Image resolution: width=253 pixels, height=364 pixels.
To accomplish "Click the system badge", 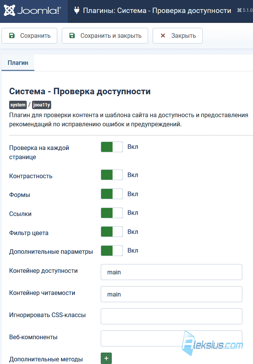I will tap(18, 105).
